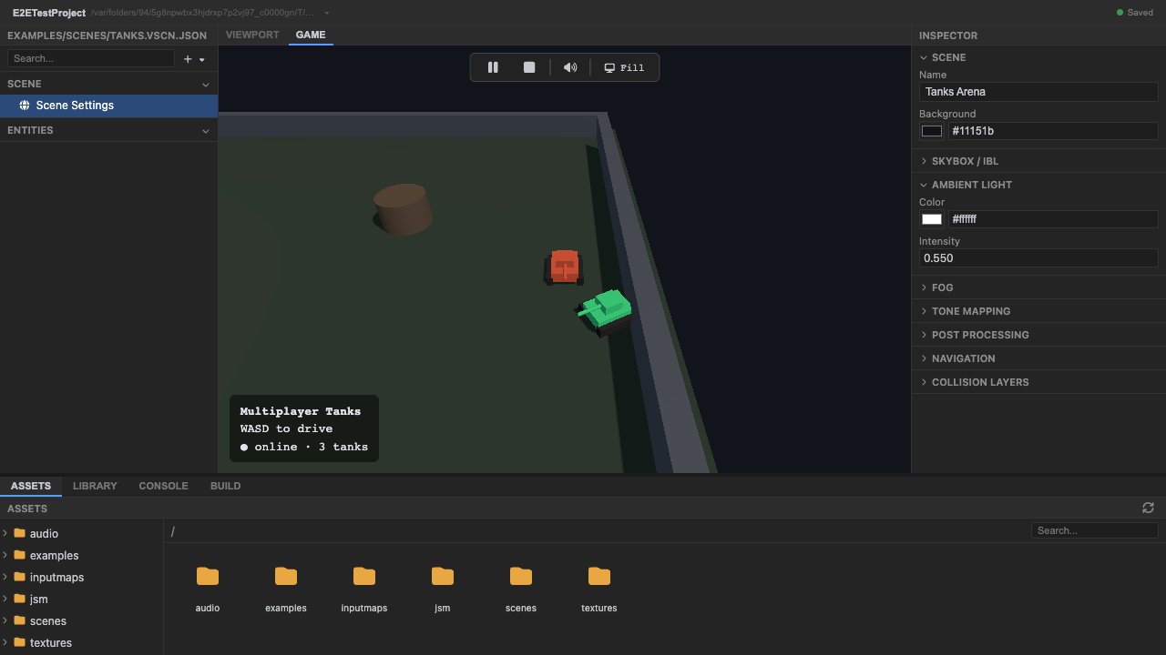Click the Multiplayer Tanks overlay heading
Screen dimensions: 1166x655
[301, 411]
